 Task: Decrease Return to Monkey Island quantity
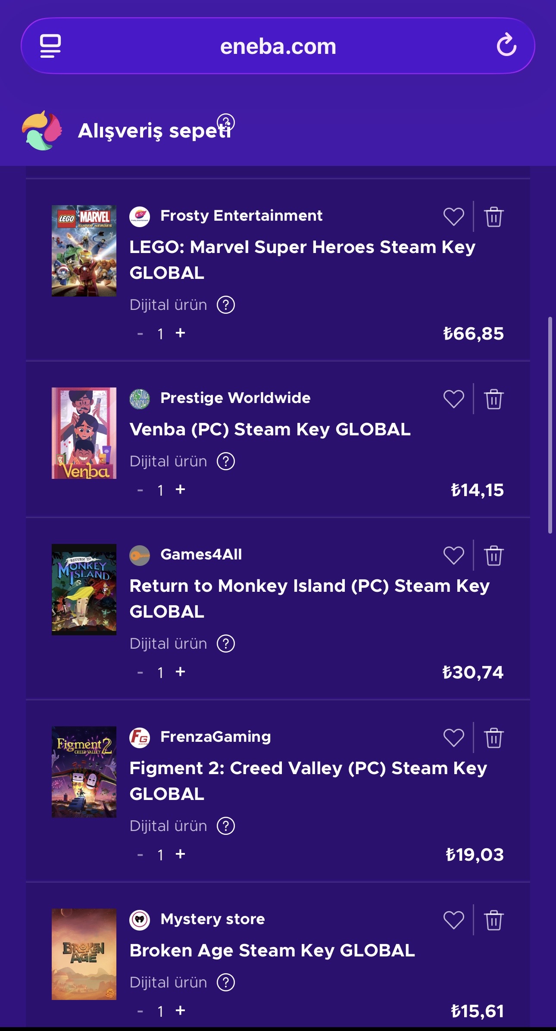point(140,672)
